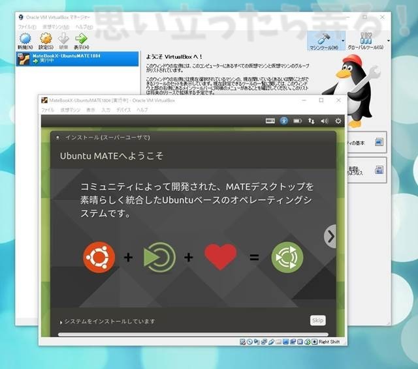Click the Skip button in the installer
Image resolution: width=418 pixels, height=369 pixels.
click(318, 320)
